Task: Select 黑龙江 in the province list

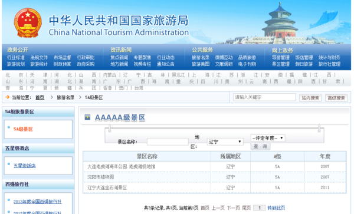Action: [178, 75]
